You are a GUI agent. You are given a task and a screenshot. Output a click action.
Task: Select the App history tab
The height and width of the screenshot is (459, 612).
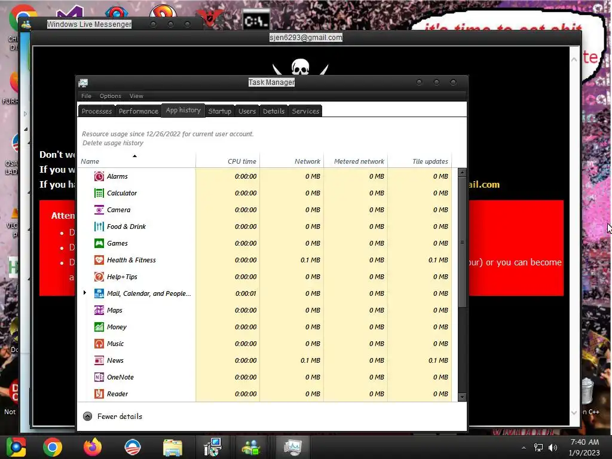183,111
